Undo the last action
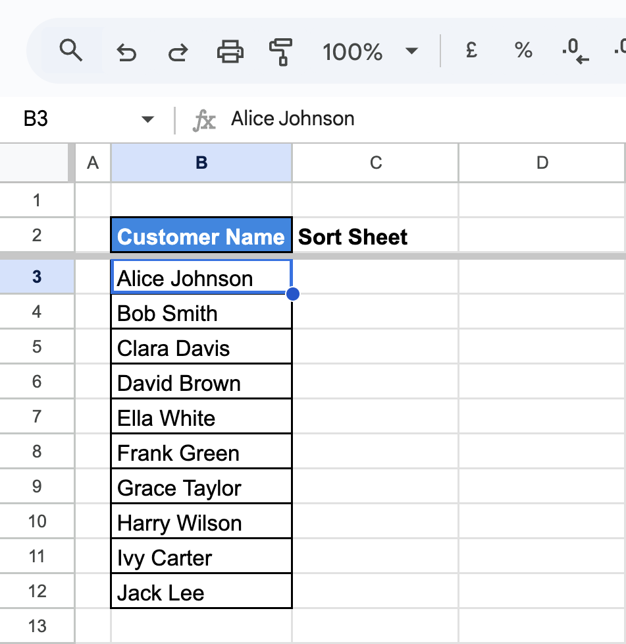 [126, 52]
